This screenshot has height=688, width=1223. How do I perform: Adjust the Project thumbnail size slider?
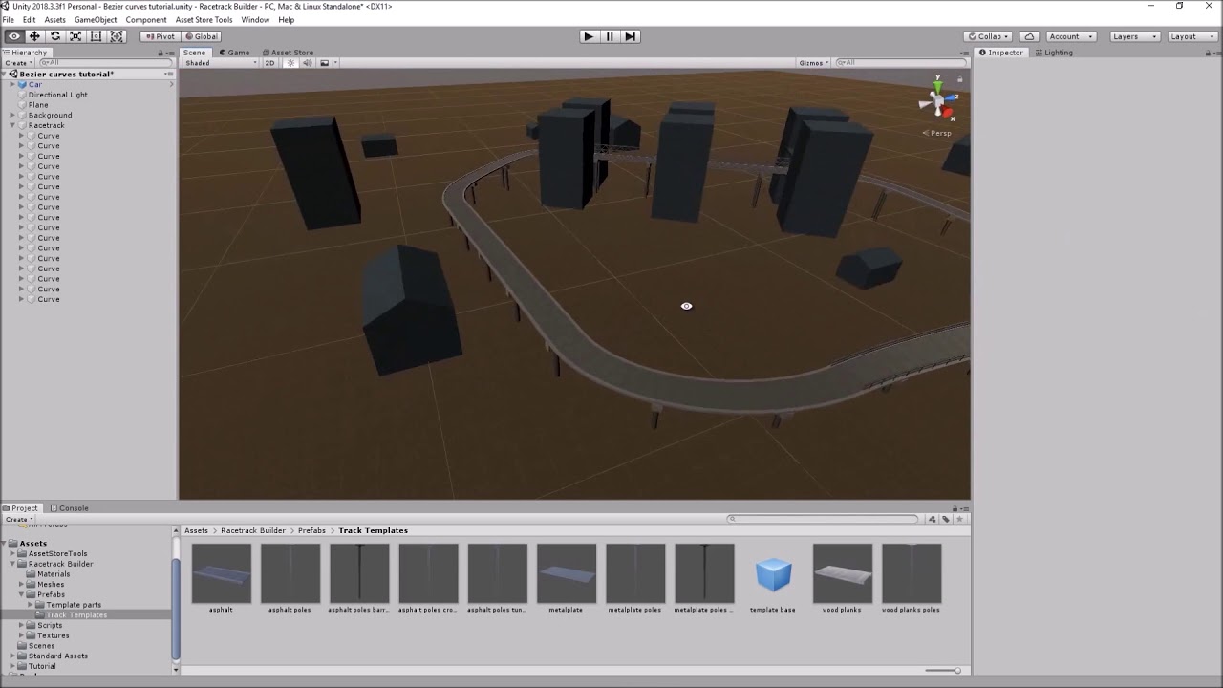[x=943, y=670]
